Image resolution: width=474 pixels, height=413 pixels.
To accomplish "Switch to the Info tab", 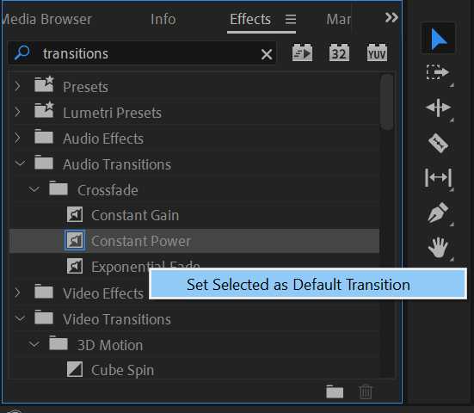I will (163, 19).
